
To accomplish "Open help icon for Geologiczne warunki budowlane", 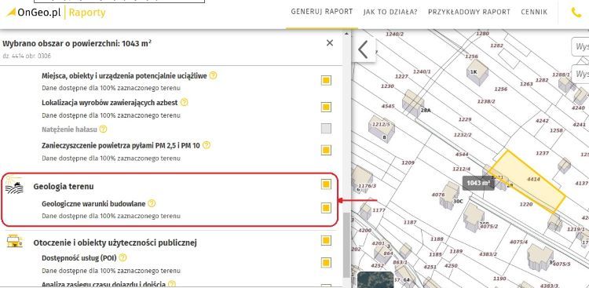I will tap(152, 203).
